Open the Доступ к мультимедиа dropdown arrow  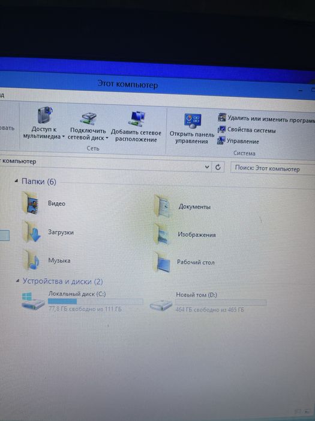point(64,137)
